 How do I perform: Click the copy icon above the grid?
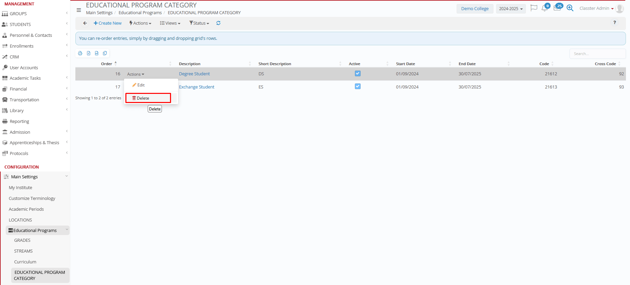tap(105, 53)
